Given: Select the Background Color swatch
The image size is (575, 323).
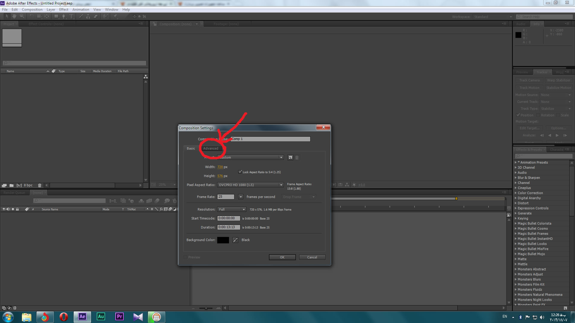Looking at the screenshot, I should click(223, 240).
